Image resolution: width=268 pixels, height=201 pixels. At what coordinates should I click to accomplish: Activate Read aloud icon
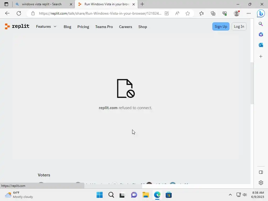177,13
